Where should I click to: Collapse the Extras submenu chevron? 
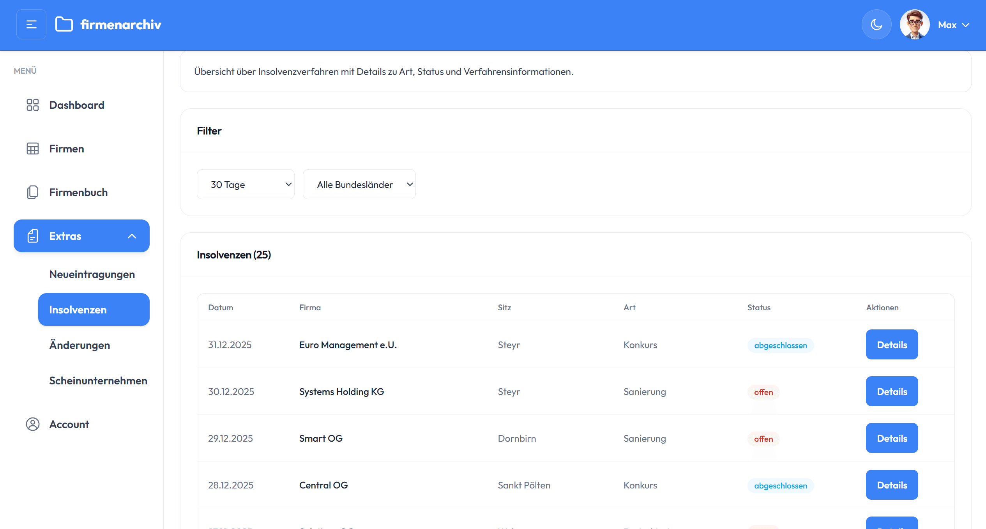[132, 236]
